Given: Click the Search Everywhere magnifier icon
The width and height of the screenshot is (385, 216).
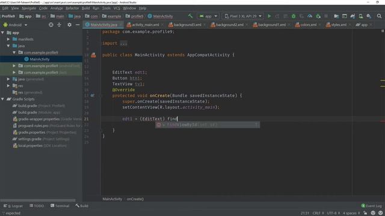Looking at the screenshot, I should (380, 16).
